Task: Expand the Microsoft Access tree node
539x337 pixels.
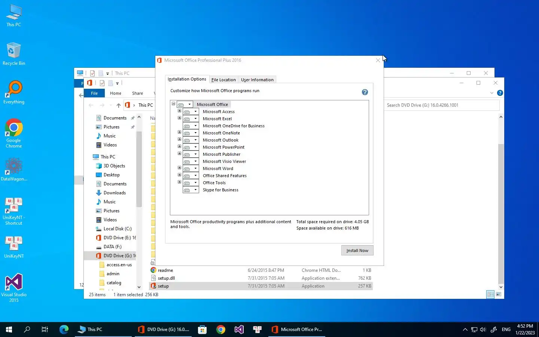Action: pyautogui.click(x=179, y=111)
